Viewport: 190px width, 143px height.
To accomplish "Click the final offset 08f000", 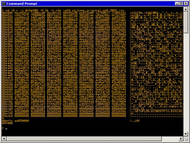I will [7, 123].
